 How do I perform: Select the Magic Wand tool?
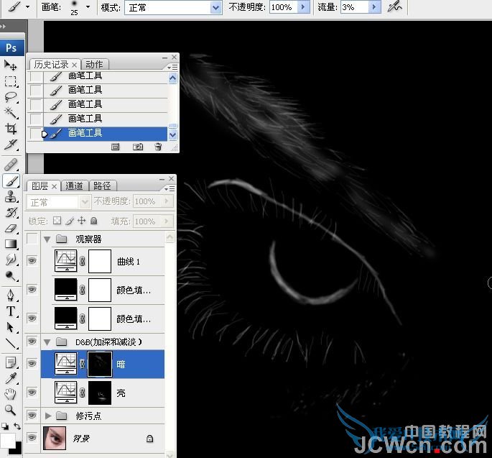coord(10,112)
